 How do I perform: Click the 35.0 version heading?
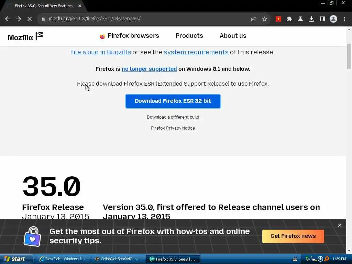coord(52,186)
